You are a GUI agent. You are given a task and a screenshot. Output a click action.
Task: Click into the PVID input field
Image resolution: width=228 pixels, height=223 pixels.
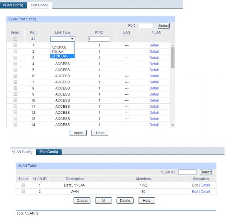99,39
